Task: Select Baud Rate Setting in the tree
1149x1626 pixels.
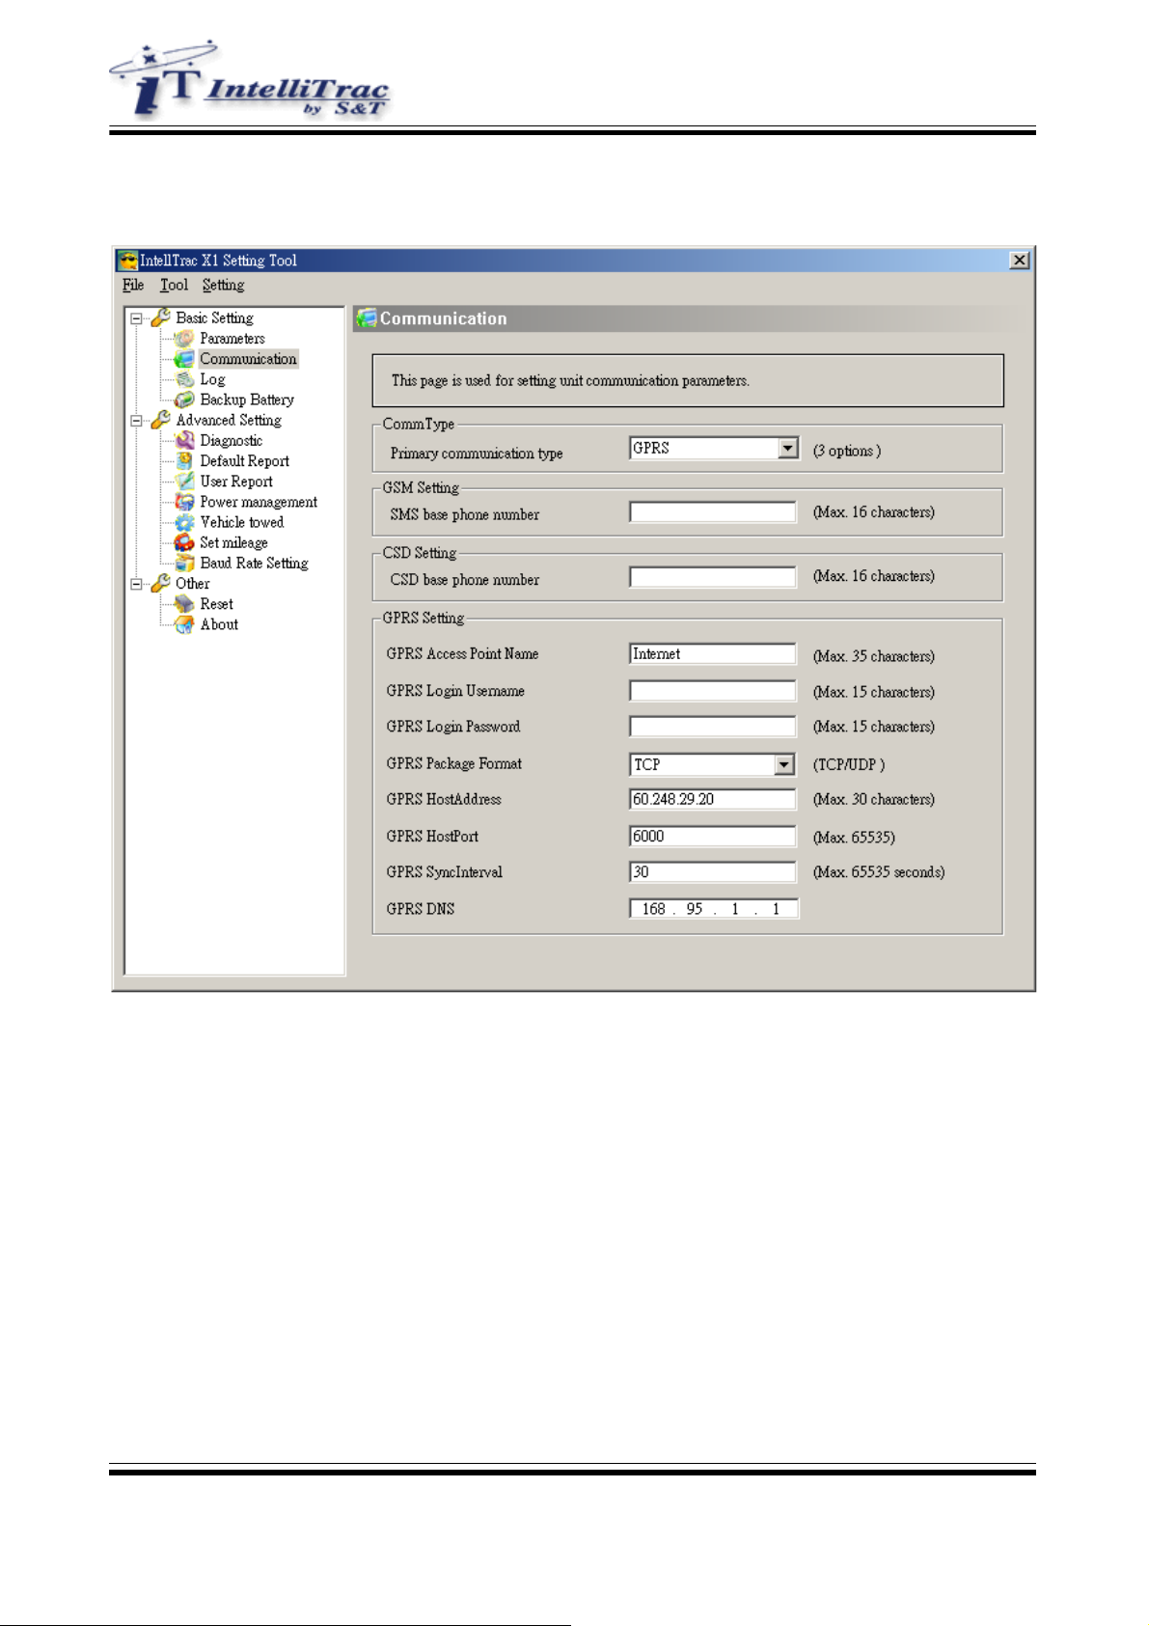Action: 254,563
